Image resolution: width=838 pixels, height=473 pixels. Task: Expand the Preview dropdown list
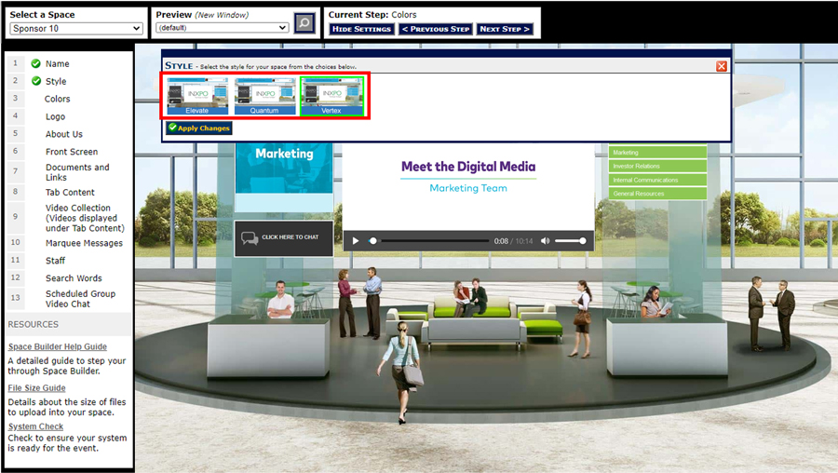pos(222,28)
